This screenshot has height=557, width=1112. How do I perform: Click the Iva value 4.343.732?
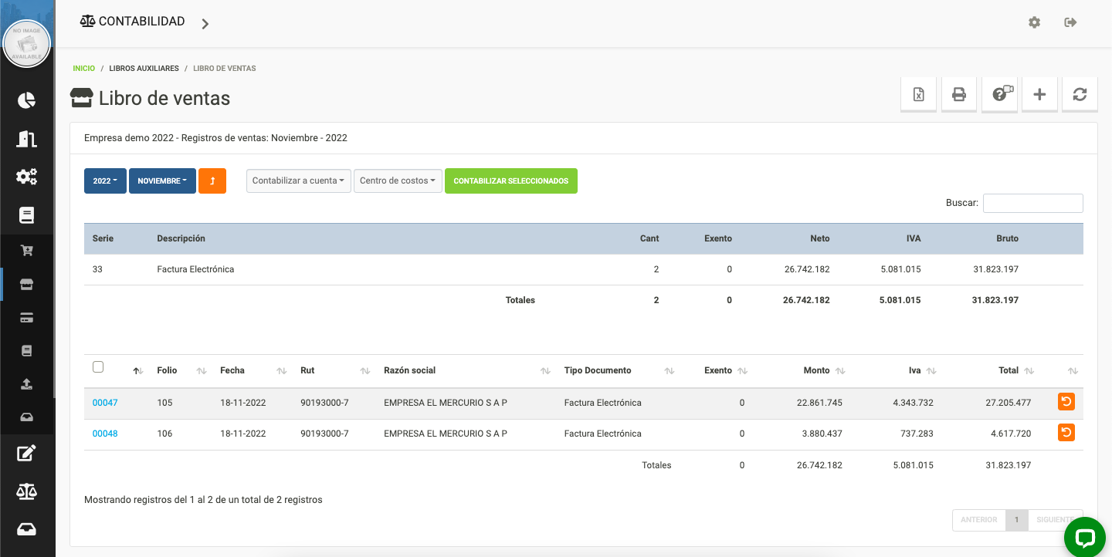click(x=913, y=403)
